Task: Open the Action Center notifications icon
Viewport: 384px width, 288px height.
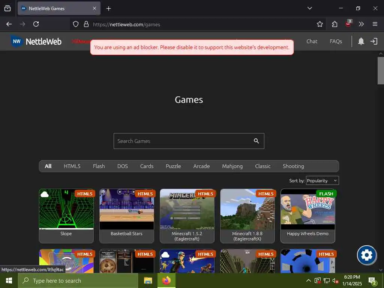Action: [x=372, y=281]
